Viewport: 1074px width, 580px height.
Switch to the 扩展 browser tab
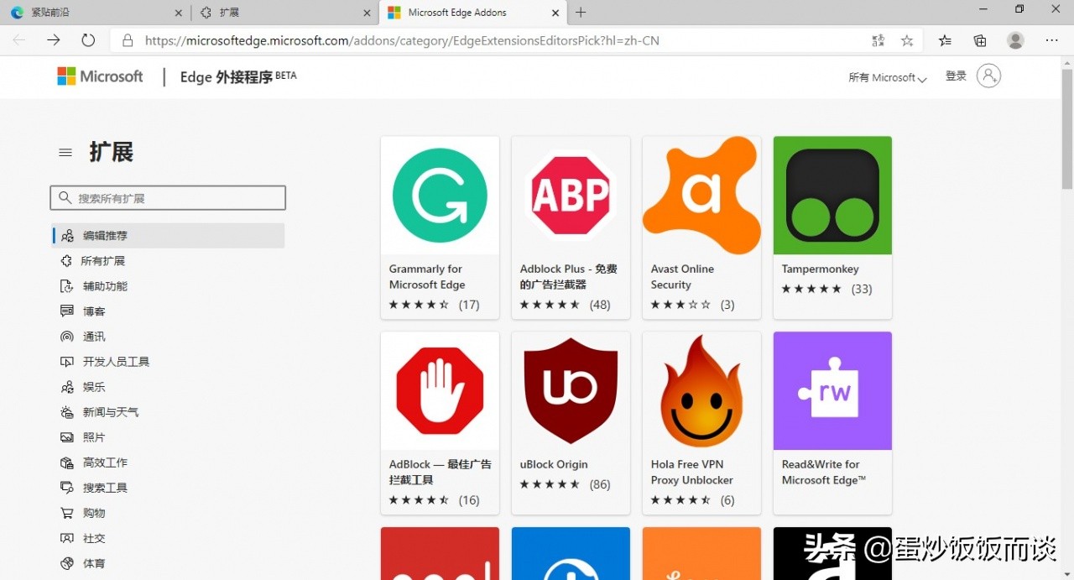point(284,13)
